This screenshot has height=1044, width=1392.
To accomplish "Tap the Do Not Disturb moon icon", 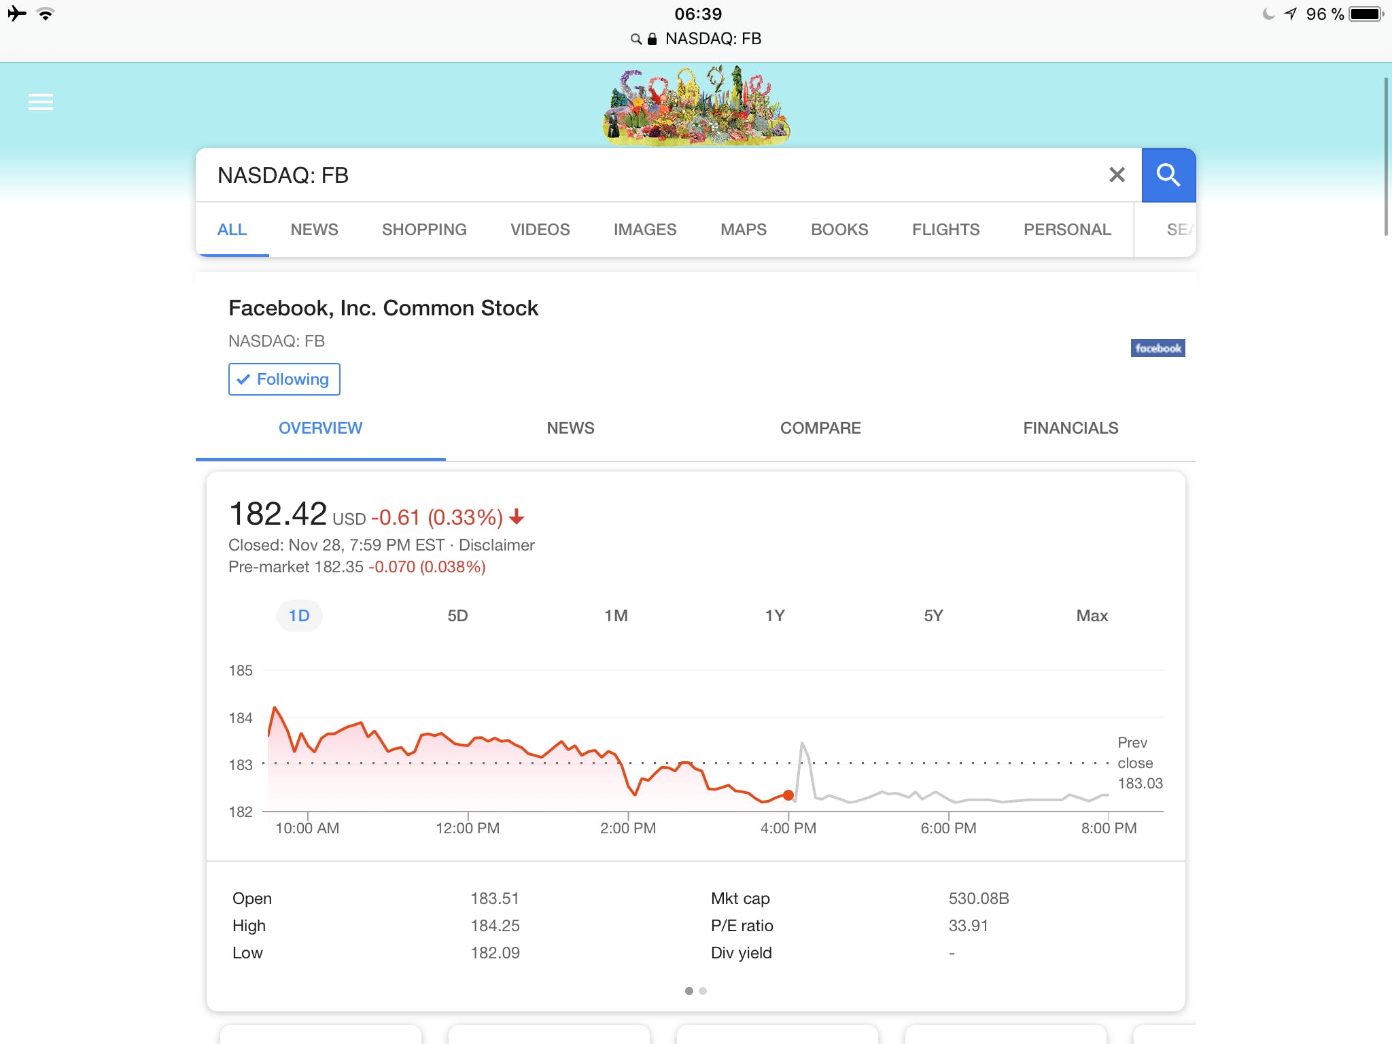I will click(x=1268, y=14).
